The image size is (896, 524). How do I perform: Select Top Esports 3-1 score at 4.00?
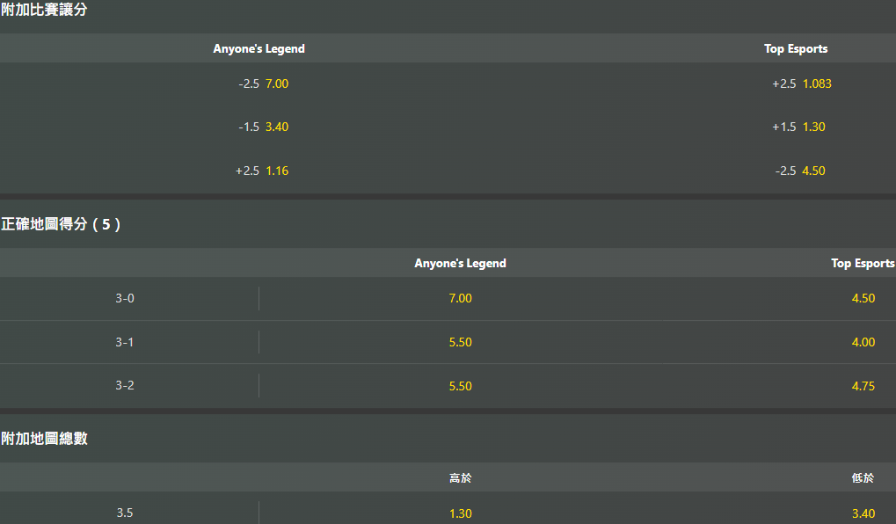[863, 342]
